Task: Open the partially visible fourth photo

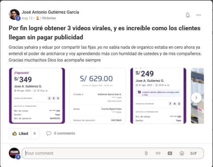Action: pos(197,96)
